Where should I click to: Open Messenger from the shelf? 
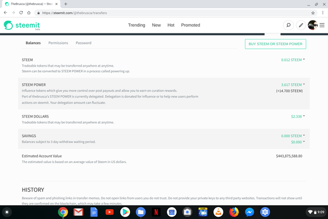[x=250, y=212]
